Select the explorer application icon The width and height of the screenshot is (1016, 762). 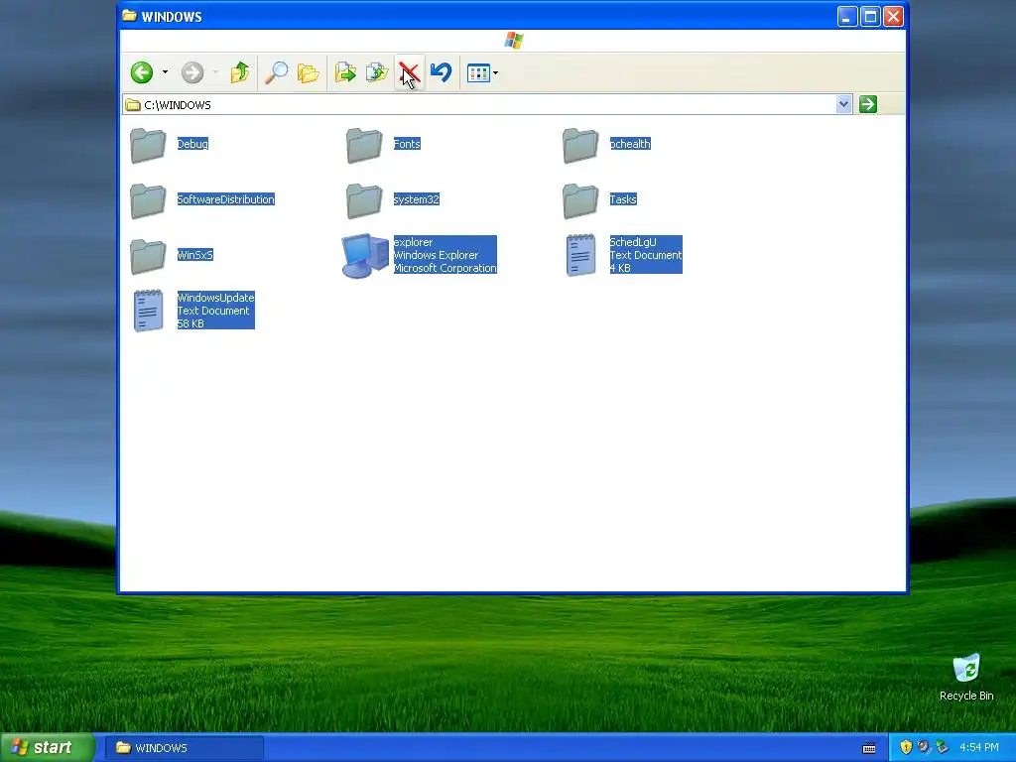[365, 256]
